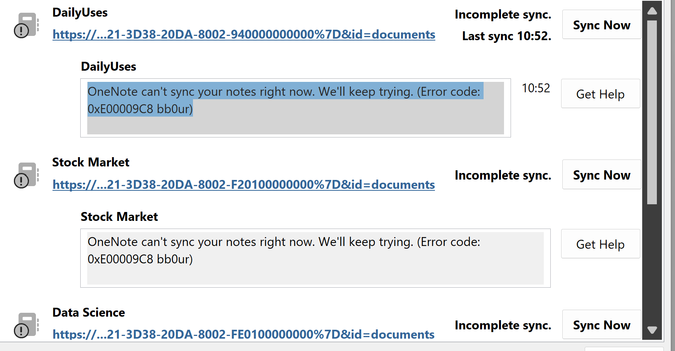Open Get Help for DailyUses error
The image size is (675, 351).
(600, 94)
